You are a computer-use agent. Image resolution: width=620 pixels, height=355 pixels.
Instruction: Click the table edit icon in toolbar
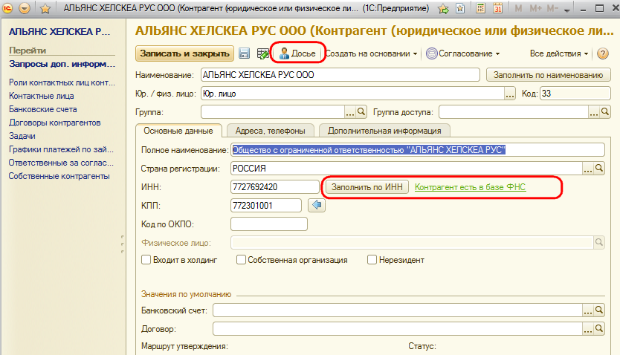coord(262,53)
